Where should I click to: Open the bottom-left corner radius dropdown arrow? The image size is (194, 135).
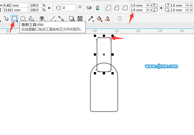coord(148,10)
